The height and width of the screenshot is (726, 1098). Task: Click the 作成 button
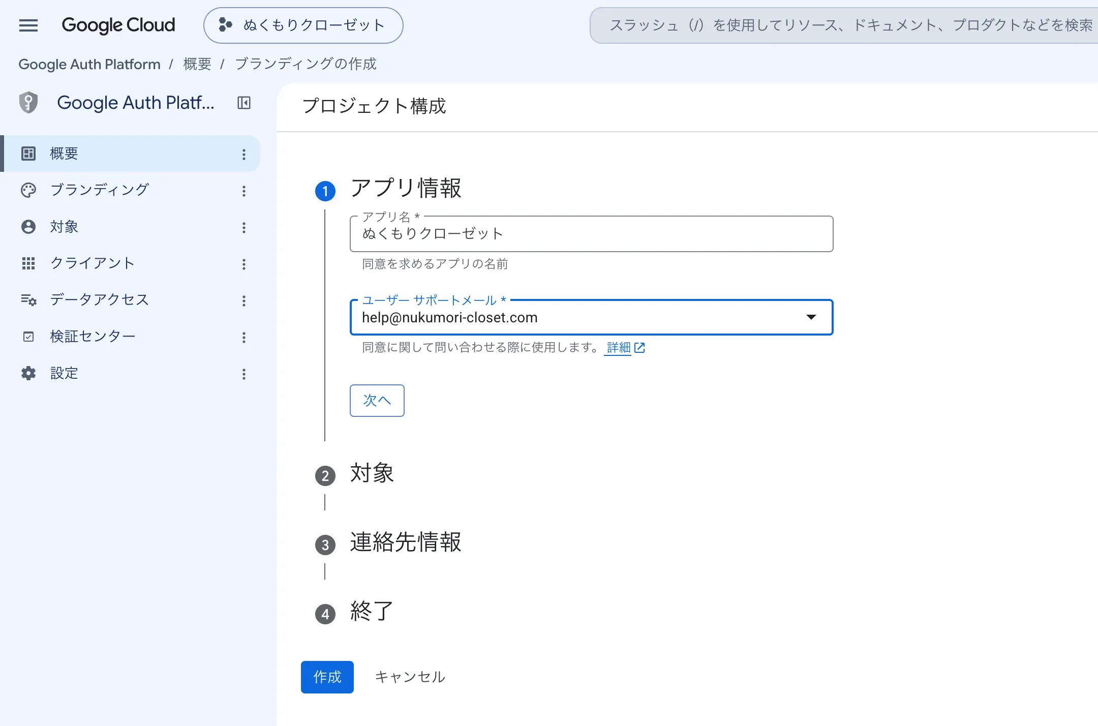click(x=327, y=677)
